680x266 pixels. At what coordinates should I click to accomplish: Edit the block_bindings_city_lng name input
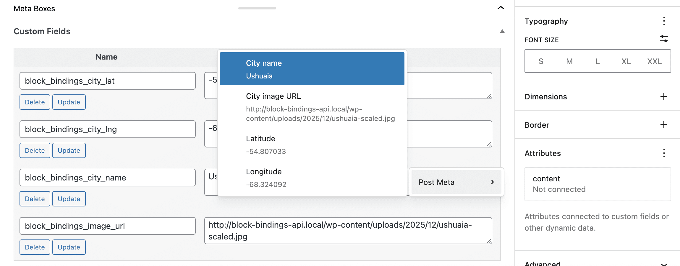pos(107,129)
